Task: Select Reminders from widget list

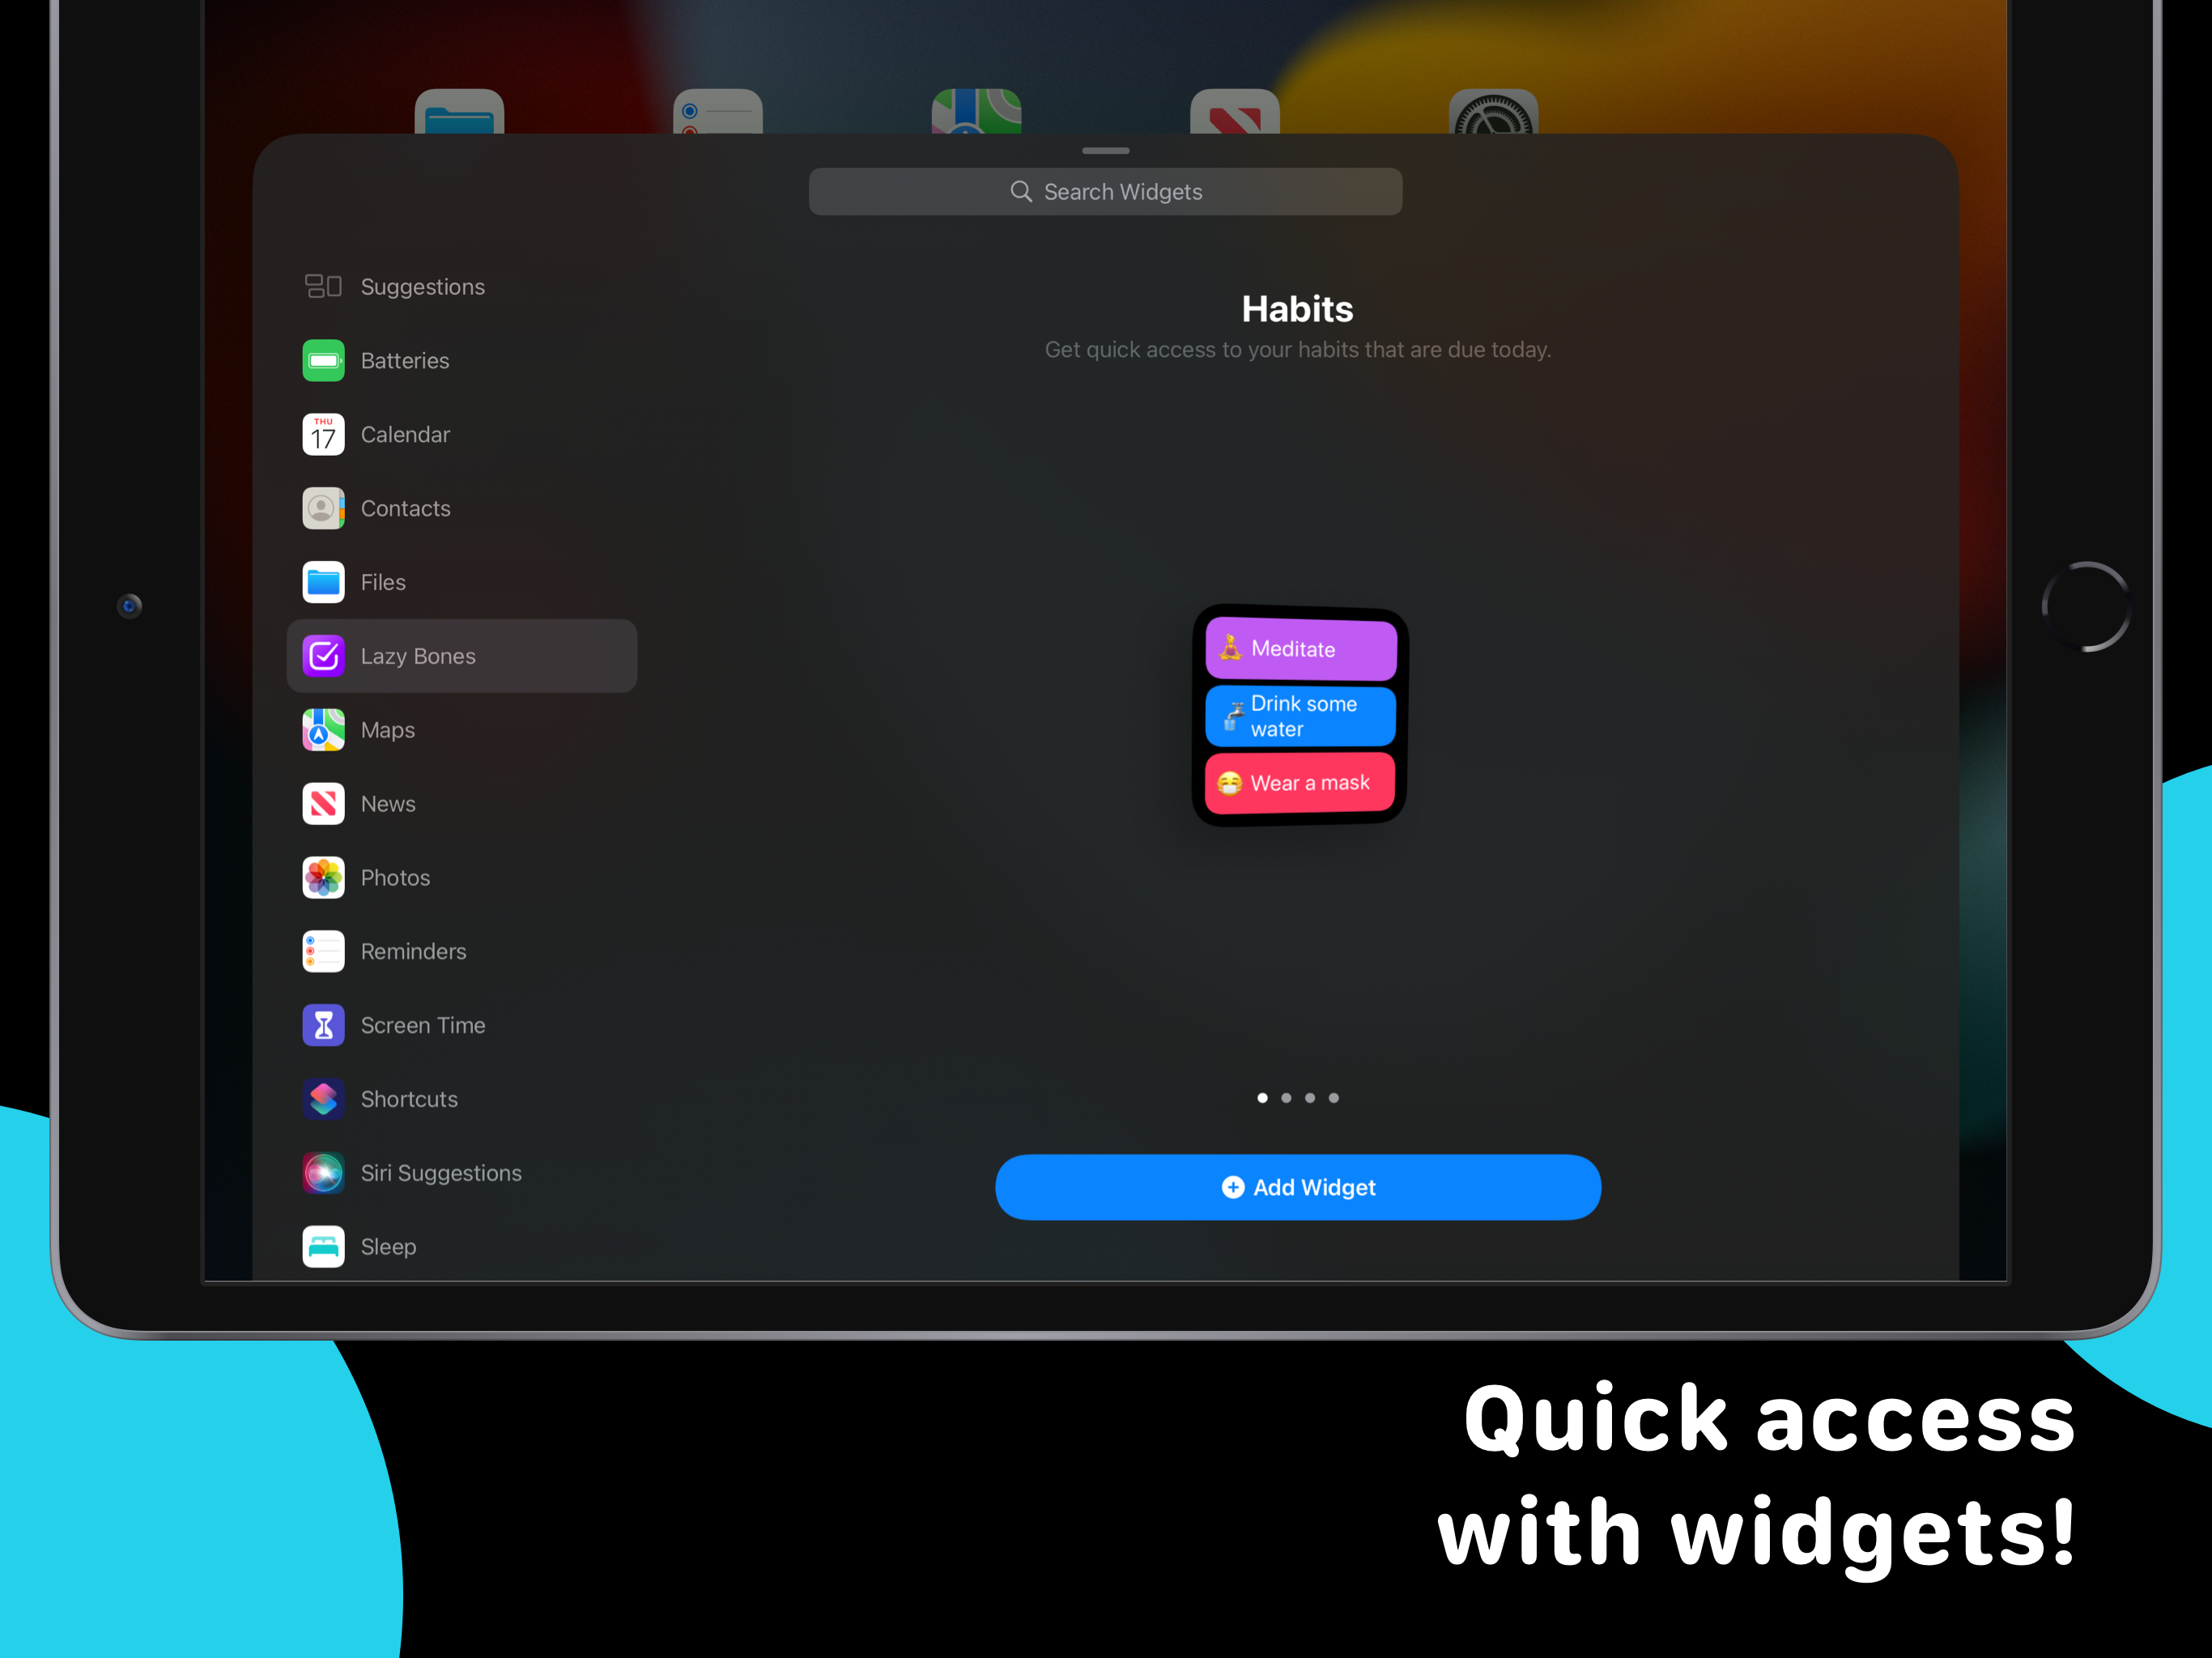Action: [x=411, y=951]
